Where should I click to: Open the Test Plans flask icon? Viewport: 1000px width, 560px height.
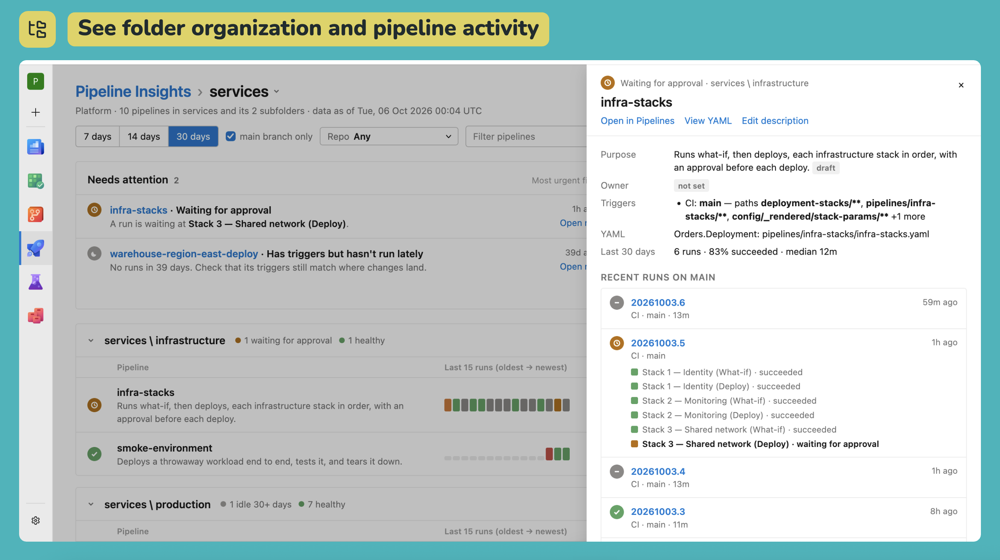pyautogui.click(x=35, y=282)
